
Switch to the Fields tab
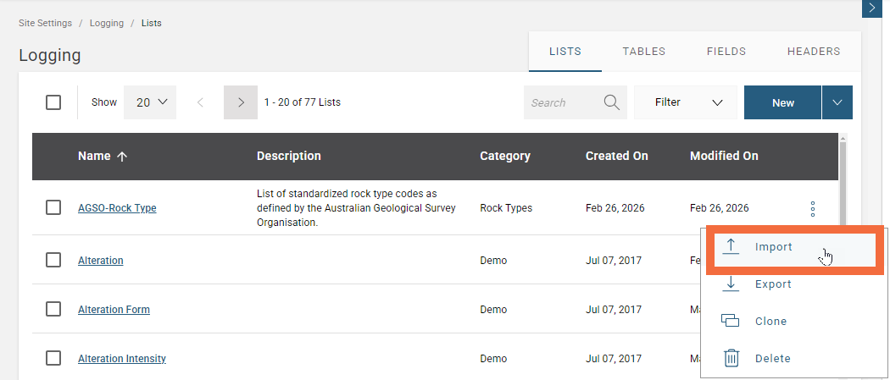tap(726, 52)
